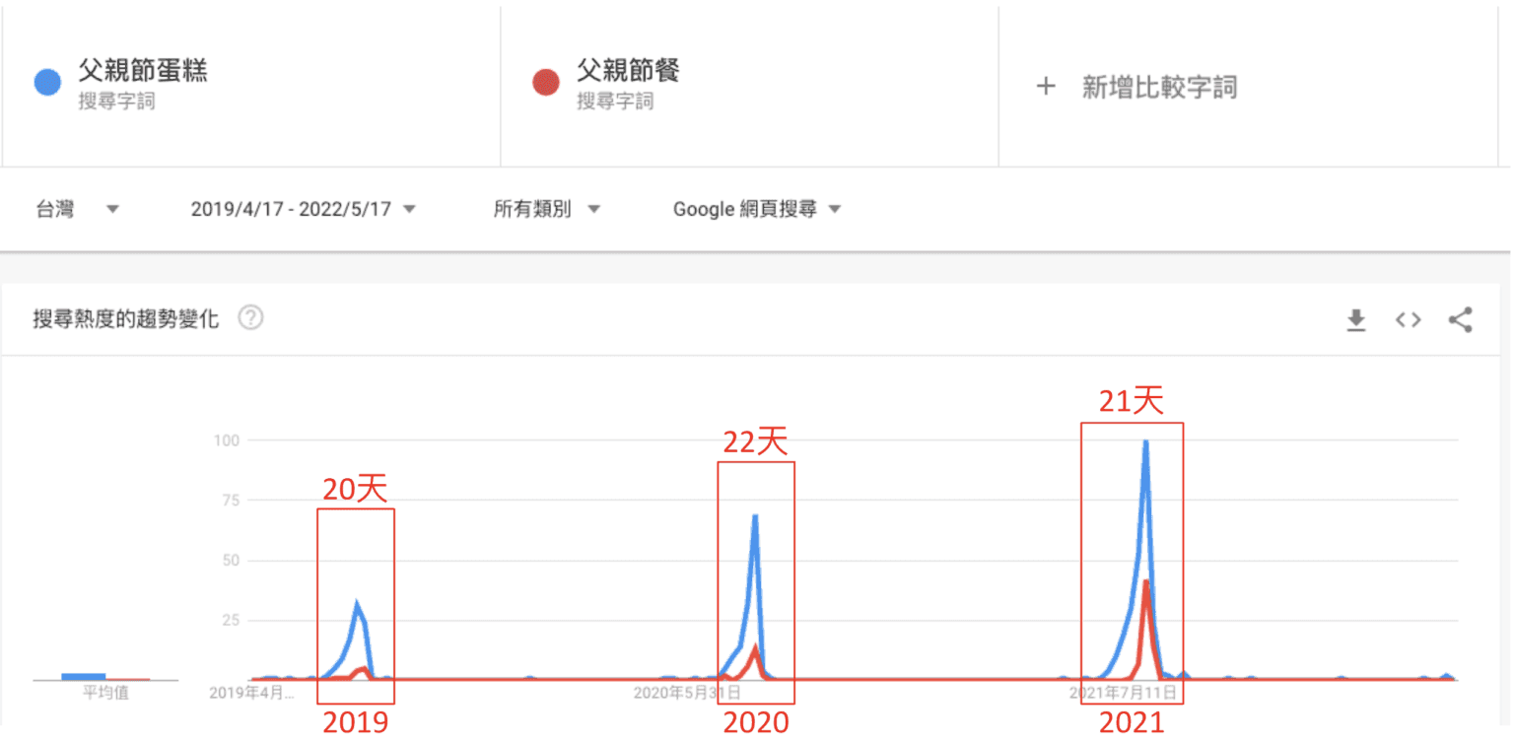The height and width of the screenshot is (742, 1514).
Task: Click the red dot for 父親節餐
Action: click(546, 83)
